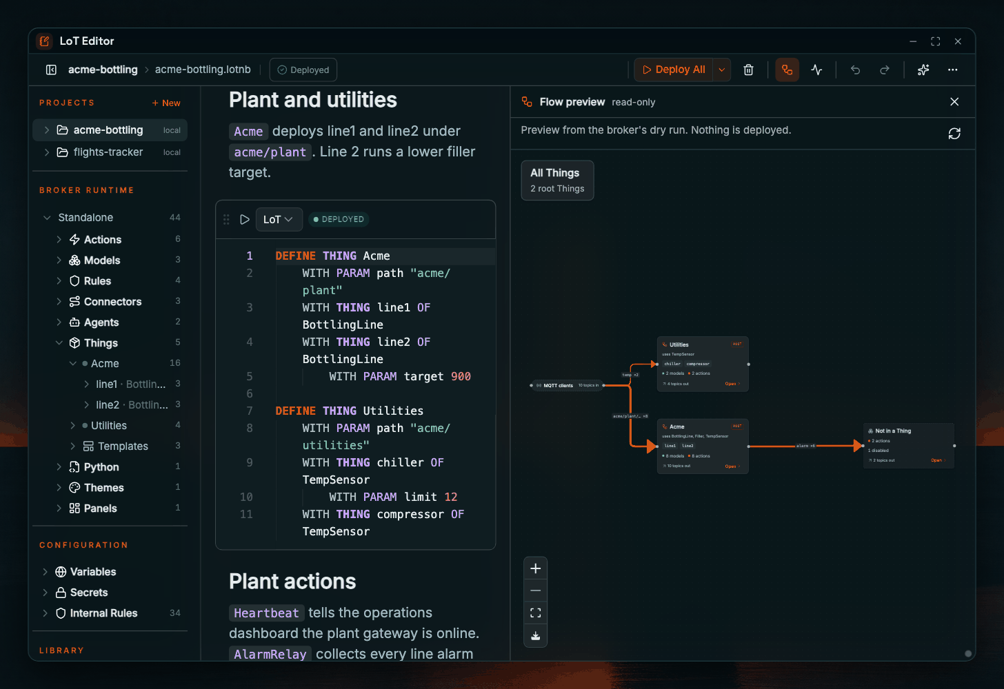Collapse the Acme thing chevron
Image resolution: width=1004 pixels, height=689 pixels.
click(x=73, y=364)
